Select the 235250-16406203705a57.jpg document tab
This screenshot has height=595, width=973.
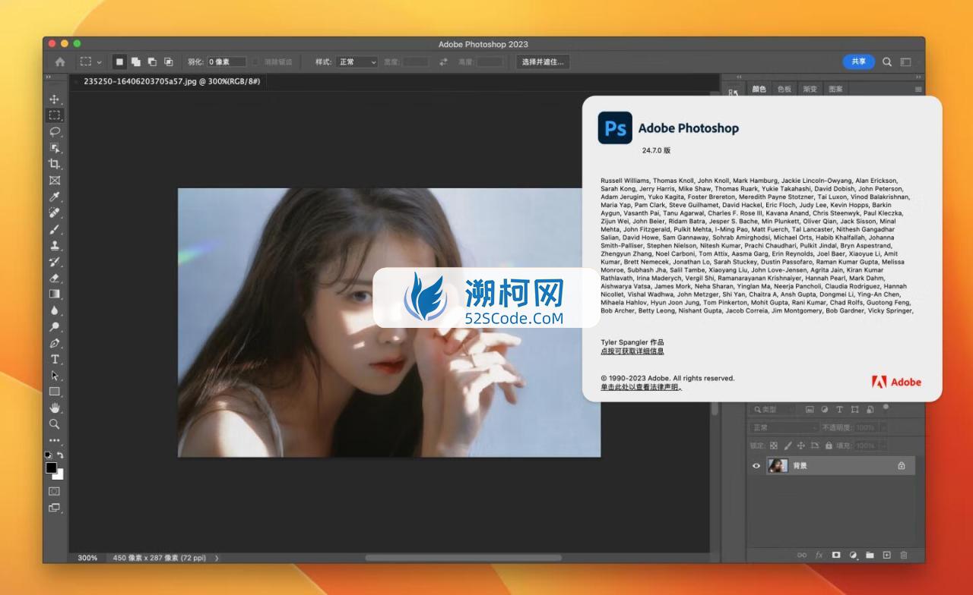172,80
